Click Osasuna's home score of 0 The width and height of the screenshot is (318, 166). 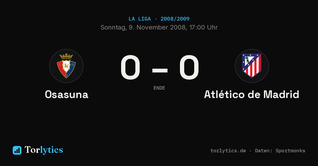(x=130, y=67)
